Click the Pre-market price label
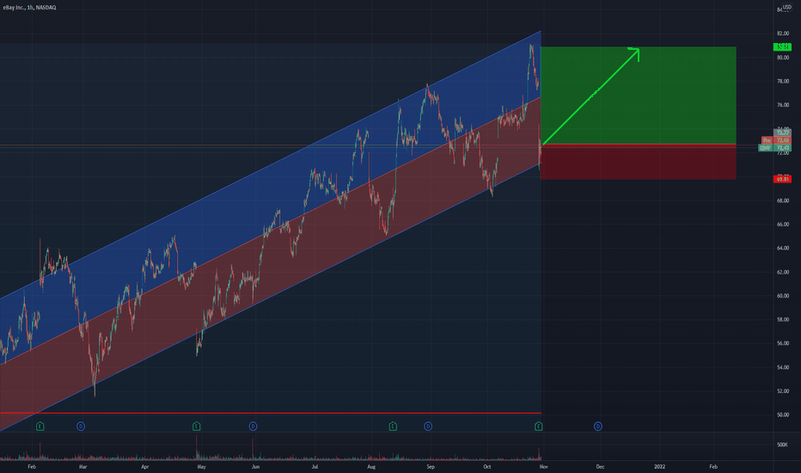The image size is (801, 473). point(776,140)
